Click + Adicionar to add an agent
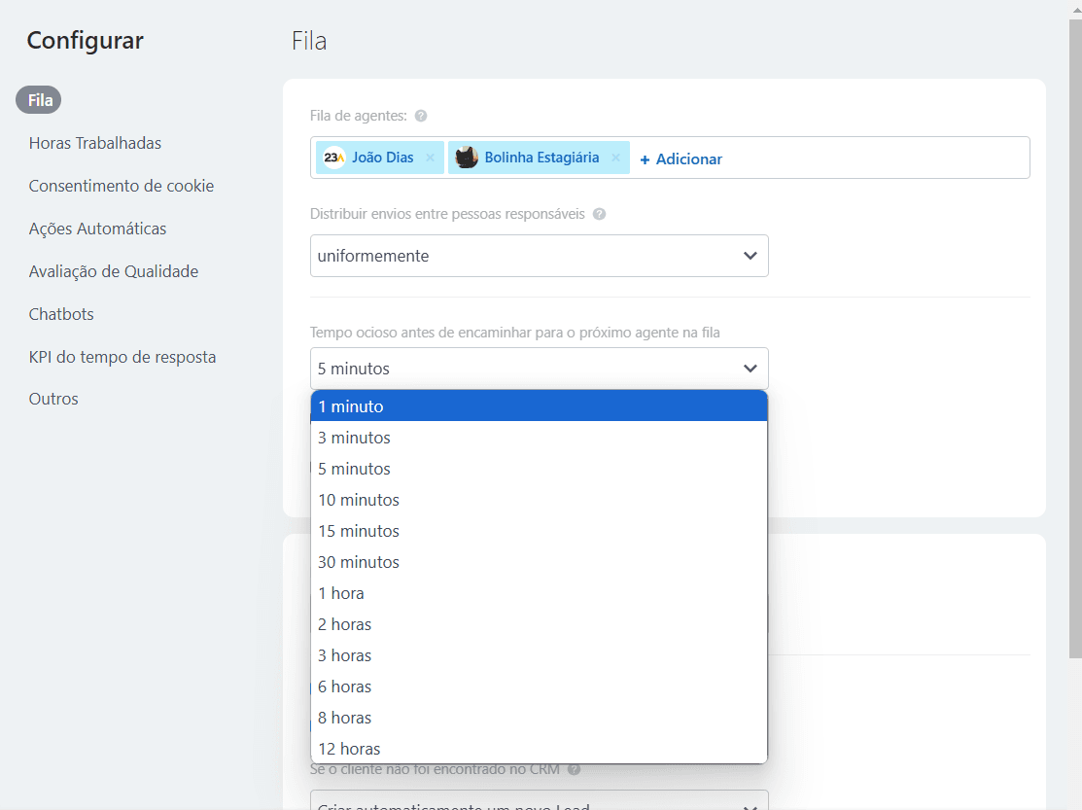The height and width of the screenshot is (810, 1082). point(681,158)
